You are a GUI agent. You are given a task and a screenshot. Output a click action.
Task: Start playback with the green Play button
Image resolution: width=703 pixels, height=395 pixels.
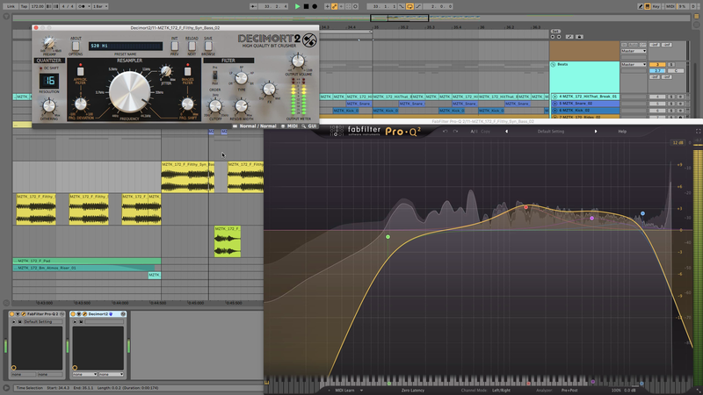[x=297, y=6]
